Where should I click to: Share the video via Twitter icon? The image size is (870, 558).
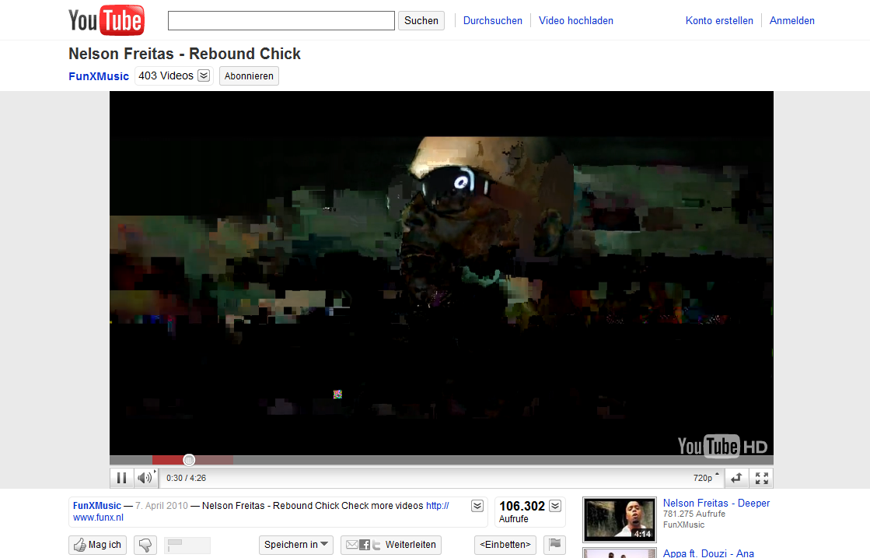(377, 545)
